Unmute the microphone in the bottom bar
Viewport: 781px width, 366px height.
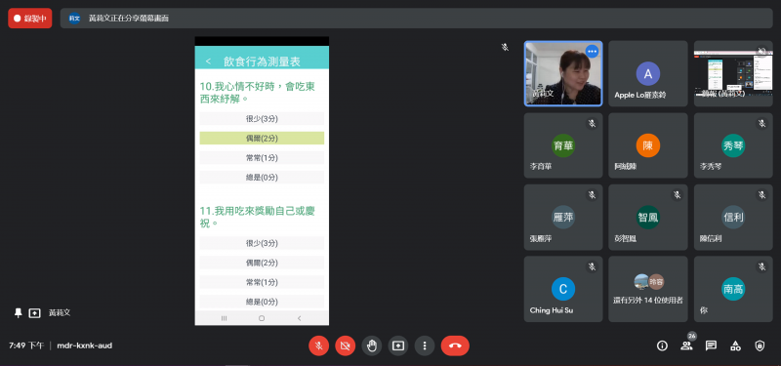[x=319, y=346]
